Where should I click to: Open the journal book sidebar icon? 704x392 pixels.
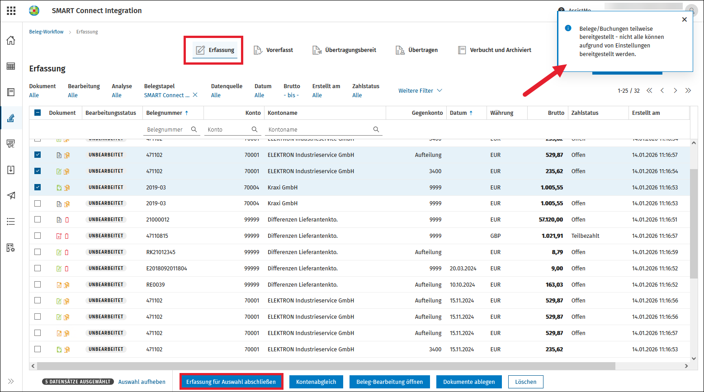point(11,92)
